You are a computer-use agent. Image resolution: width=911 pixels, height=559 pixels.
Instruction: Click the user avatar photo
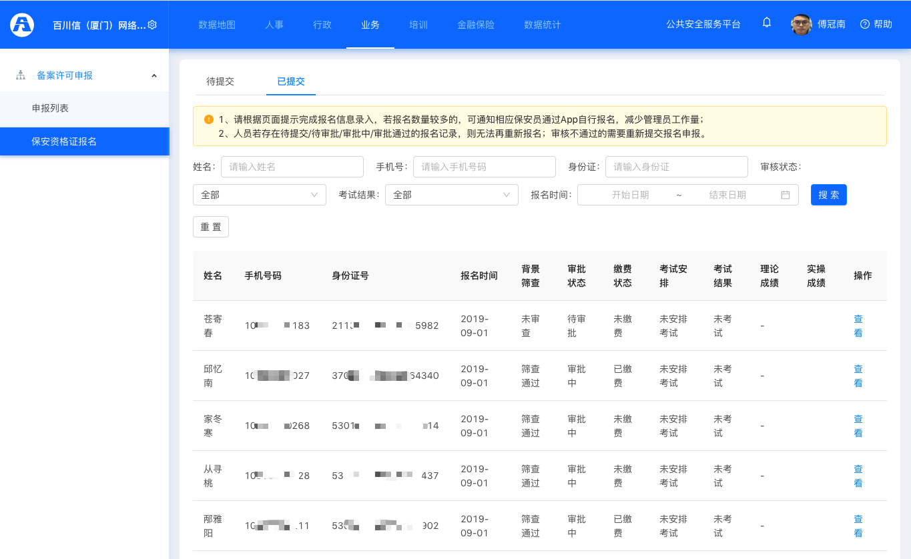tap(801, 25)
